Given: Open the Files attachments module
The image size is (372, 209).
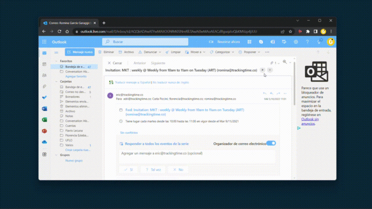Looking at the screenshot, I should click(x=44, y=87).
